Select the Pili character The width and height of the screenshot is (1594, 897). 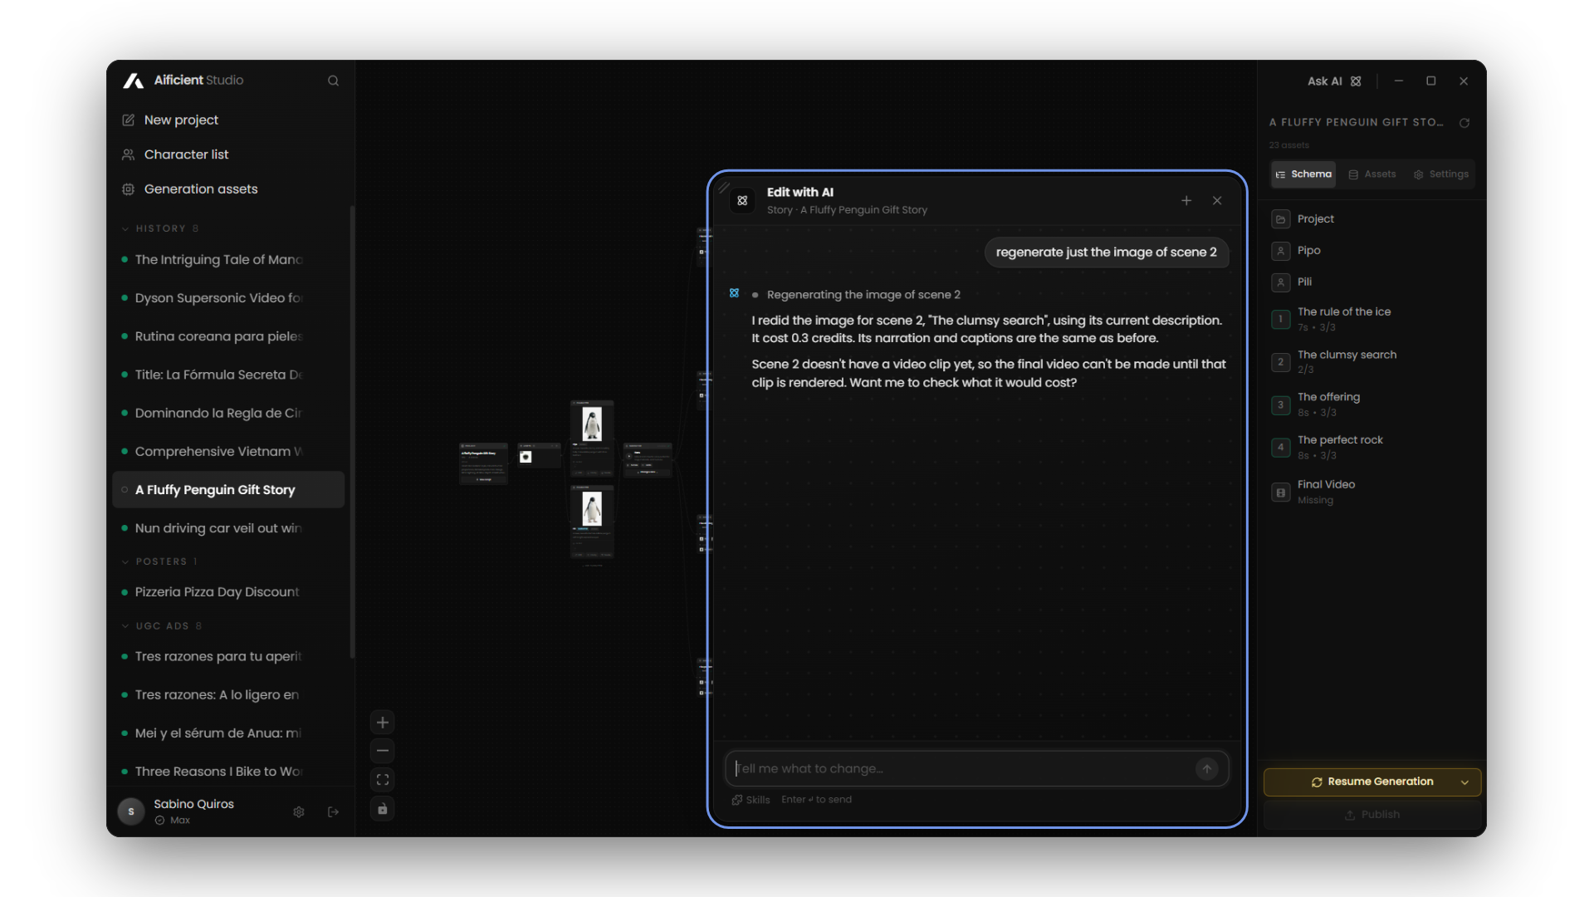pyautogui.click(x=1372, y=282)
